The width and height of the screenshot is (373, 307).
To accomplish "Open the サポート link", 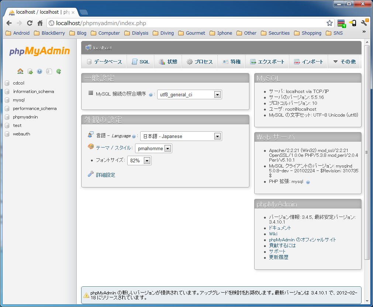I will point(277,251).
